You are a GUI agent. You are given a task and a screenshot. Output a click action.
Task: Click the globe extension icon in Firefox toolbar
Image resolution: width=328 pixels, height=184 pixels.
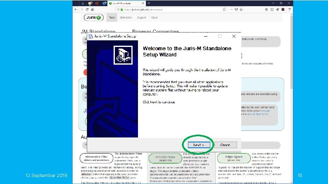coord(278,9)
